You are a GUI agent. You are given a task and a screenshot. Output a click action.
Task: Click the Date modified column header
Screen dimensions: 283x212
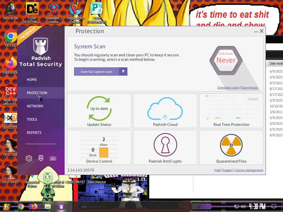click(x=276, y=63)
